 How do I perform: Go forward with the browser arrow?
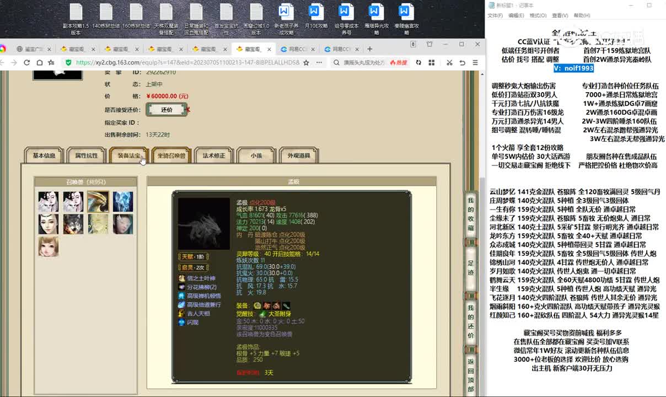point(14,62)
